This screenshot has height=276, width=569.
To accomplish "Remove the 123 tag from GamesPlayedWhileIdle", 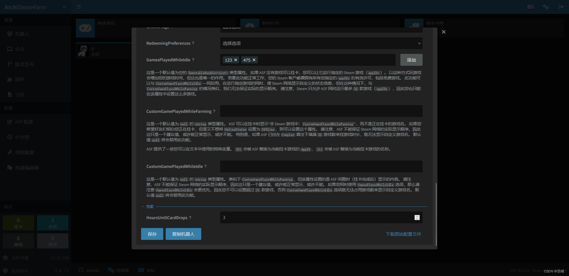I will 236,60.
